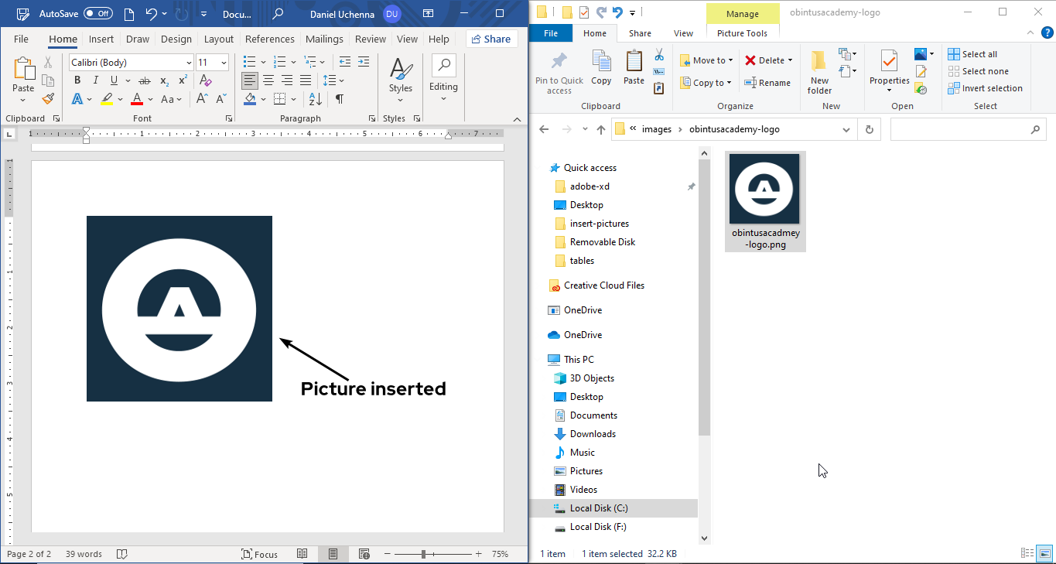This screenshot has width=1056, height=564.
Task: Click the Share button in Word
Action: pyautogui.click(x=491, y=39)
